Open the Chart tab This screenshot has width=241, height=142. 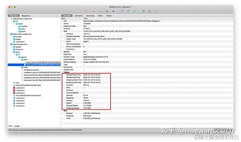point(100,16)
